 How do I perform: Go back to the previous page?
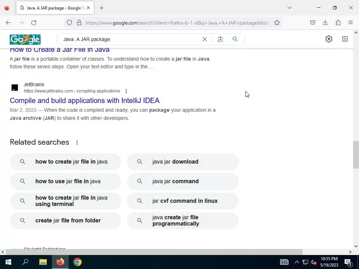(x=8, y=23)
